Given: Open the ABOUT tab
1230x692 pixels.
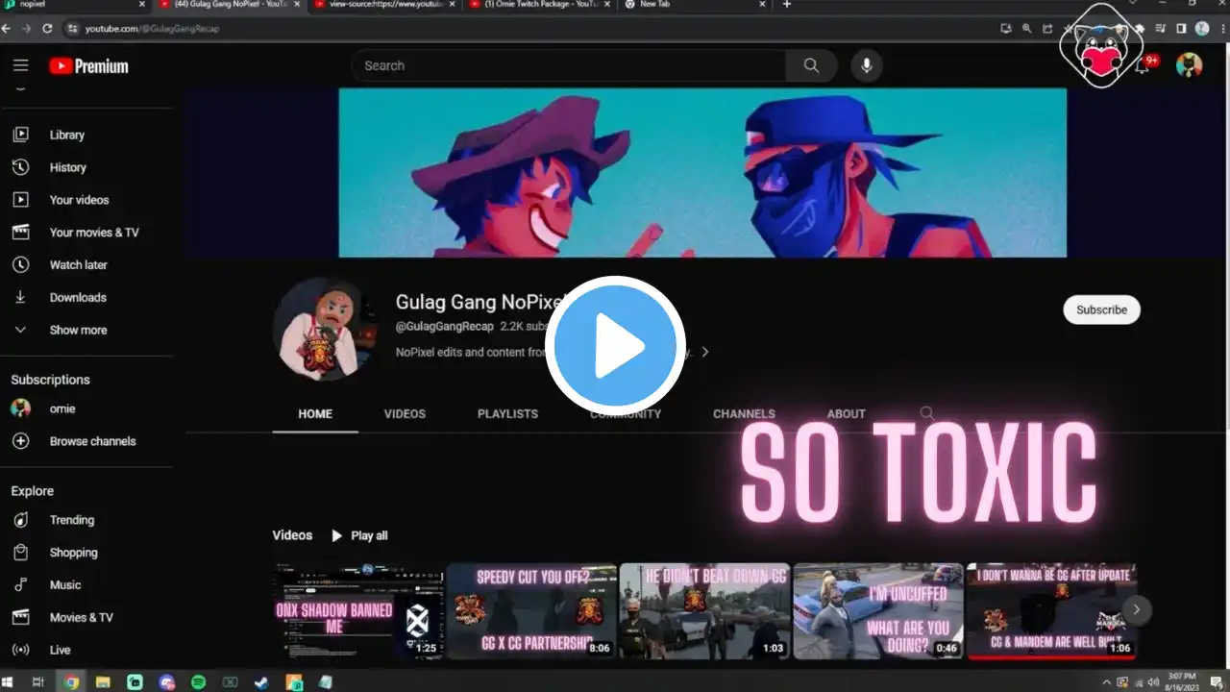Looking at the screenshot, I should point(847,414).
